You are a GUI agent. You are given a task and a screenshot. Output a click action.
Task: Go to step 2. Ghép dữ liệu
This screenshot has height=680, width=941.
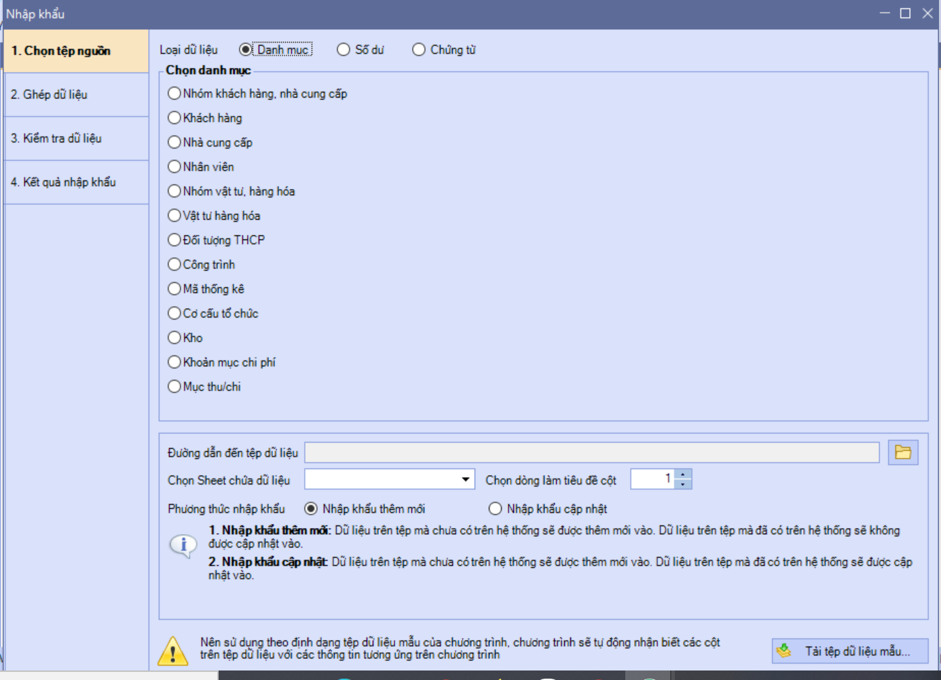tap(76, 95)
